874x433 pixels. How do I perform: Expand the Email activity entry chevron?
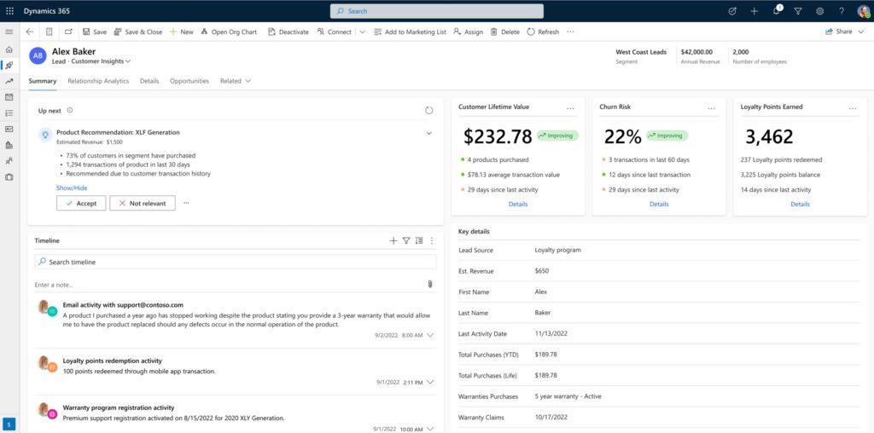(430, 336)
